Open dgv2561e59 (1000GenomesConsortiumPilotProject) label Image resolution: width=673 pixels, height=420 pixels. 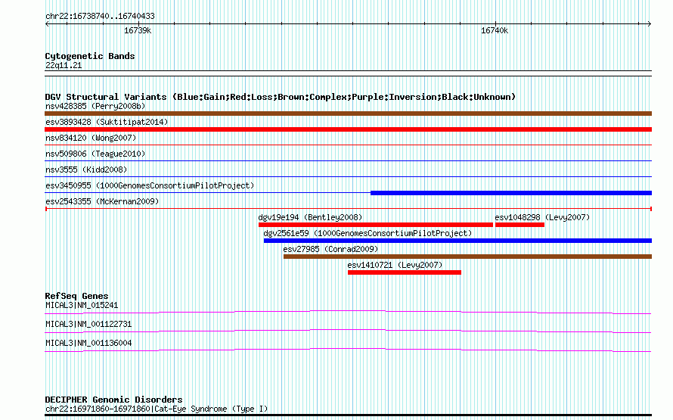coord(368,233)
